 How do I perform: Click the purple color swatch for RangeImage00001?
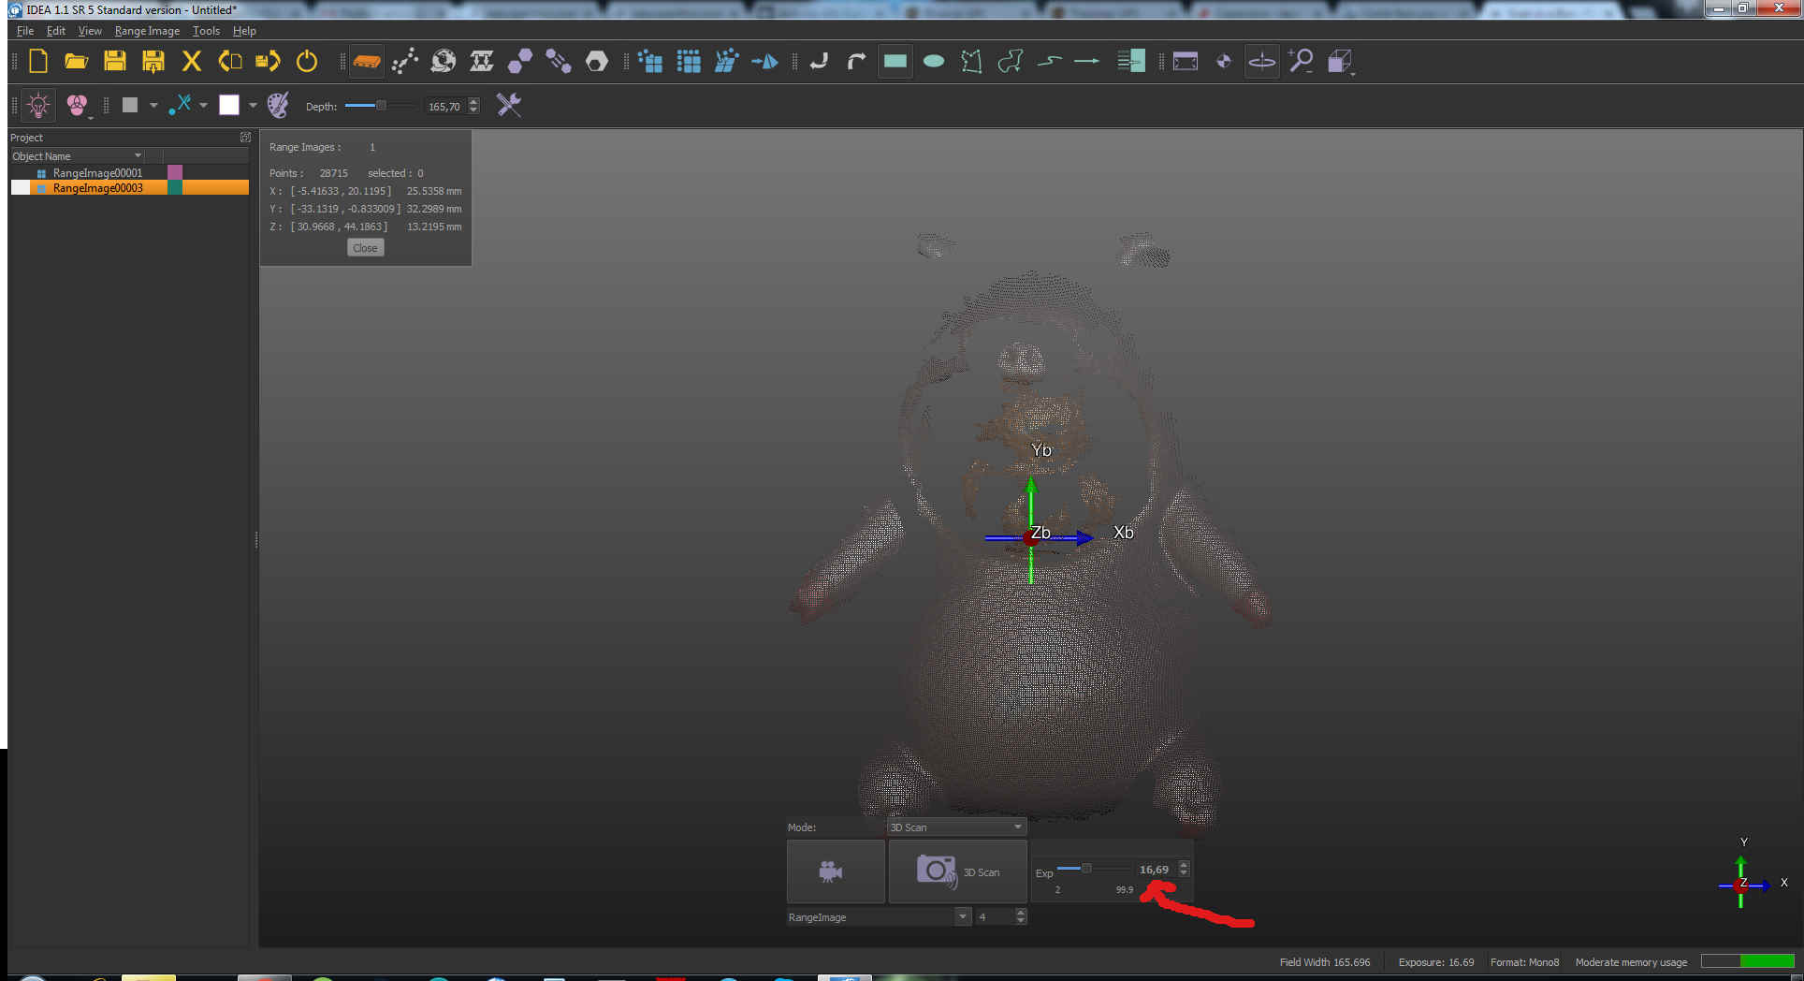click(175, 173)
